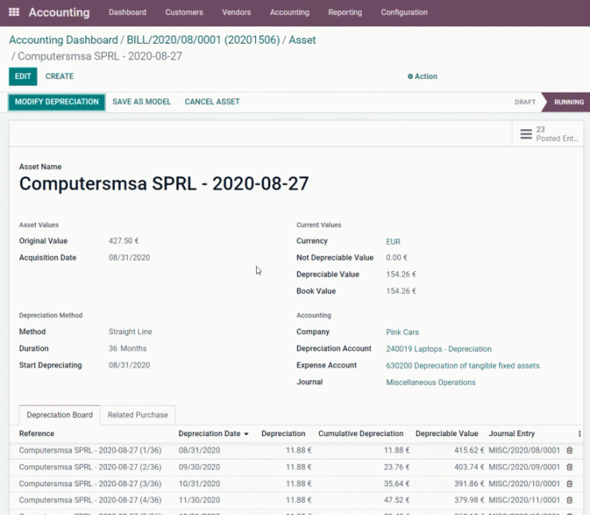The image size is (590, 515).
Task: Click the Original Value 427.50 €
Action: coord(124,241)
